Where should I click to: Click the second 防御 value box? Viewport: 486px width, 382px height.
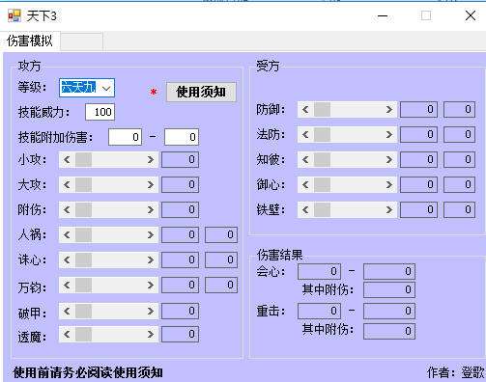click(x=459, y=110)
